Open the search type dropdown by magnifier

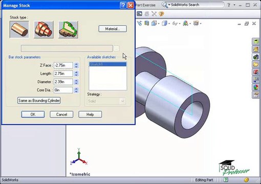pyautogui.click(x=169, y=5)
